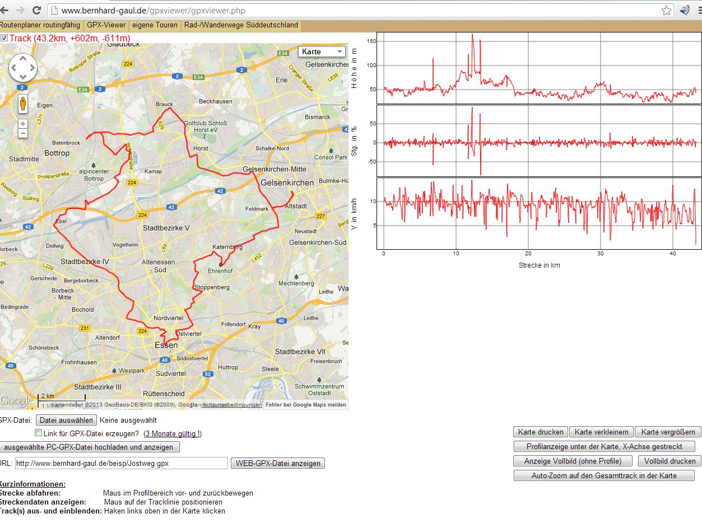Pan the map up with the arrow
The height and width of the screenshot is (523, 702).
click(x=23, y=59)
